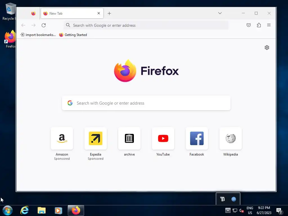Click the magnifier icon in address bar
The image size is (288, 216).
click(x=68, y=25)
